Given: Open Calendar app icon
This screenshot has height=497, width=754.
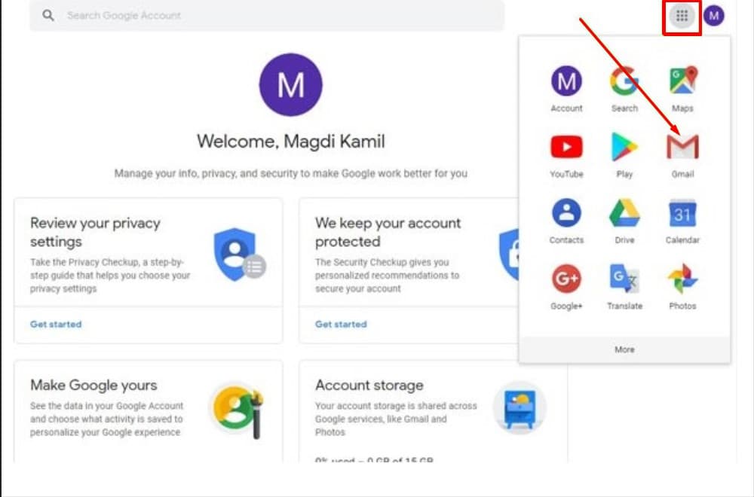Looking at the screenshot, I should 682,215.
